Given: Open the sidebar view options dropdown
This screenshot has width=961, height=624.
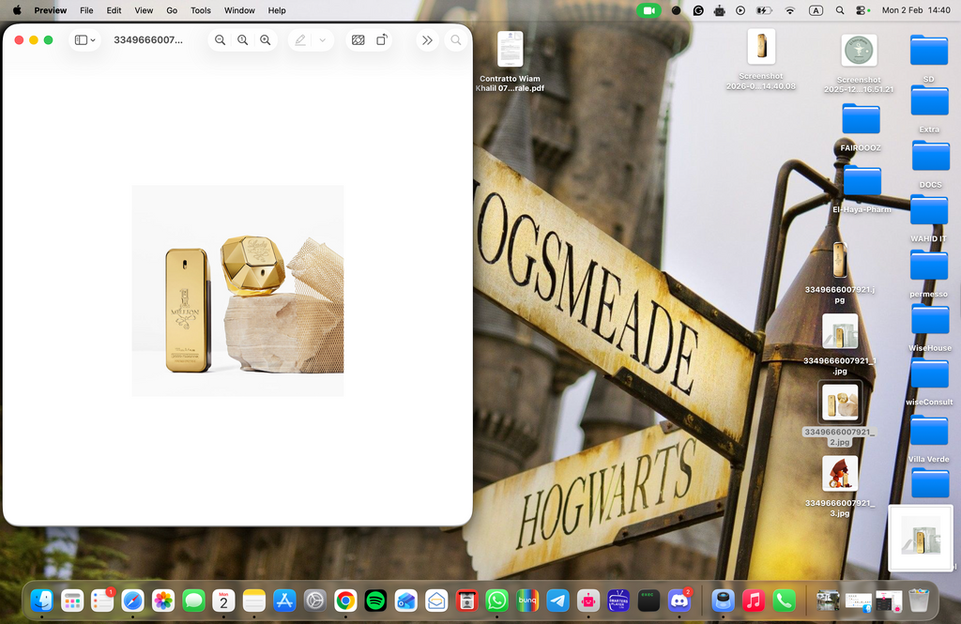Looking at the screenshot, I should click(x=84, y=40).
